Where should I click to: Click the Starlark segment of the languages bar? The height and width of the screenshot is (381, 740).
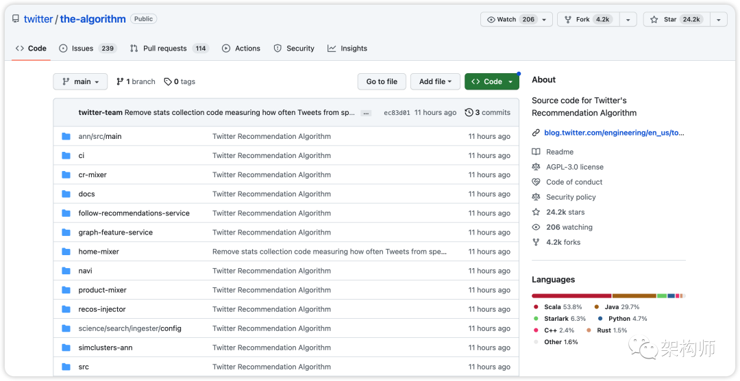point(662,295)
